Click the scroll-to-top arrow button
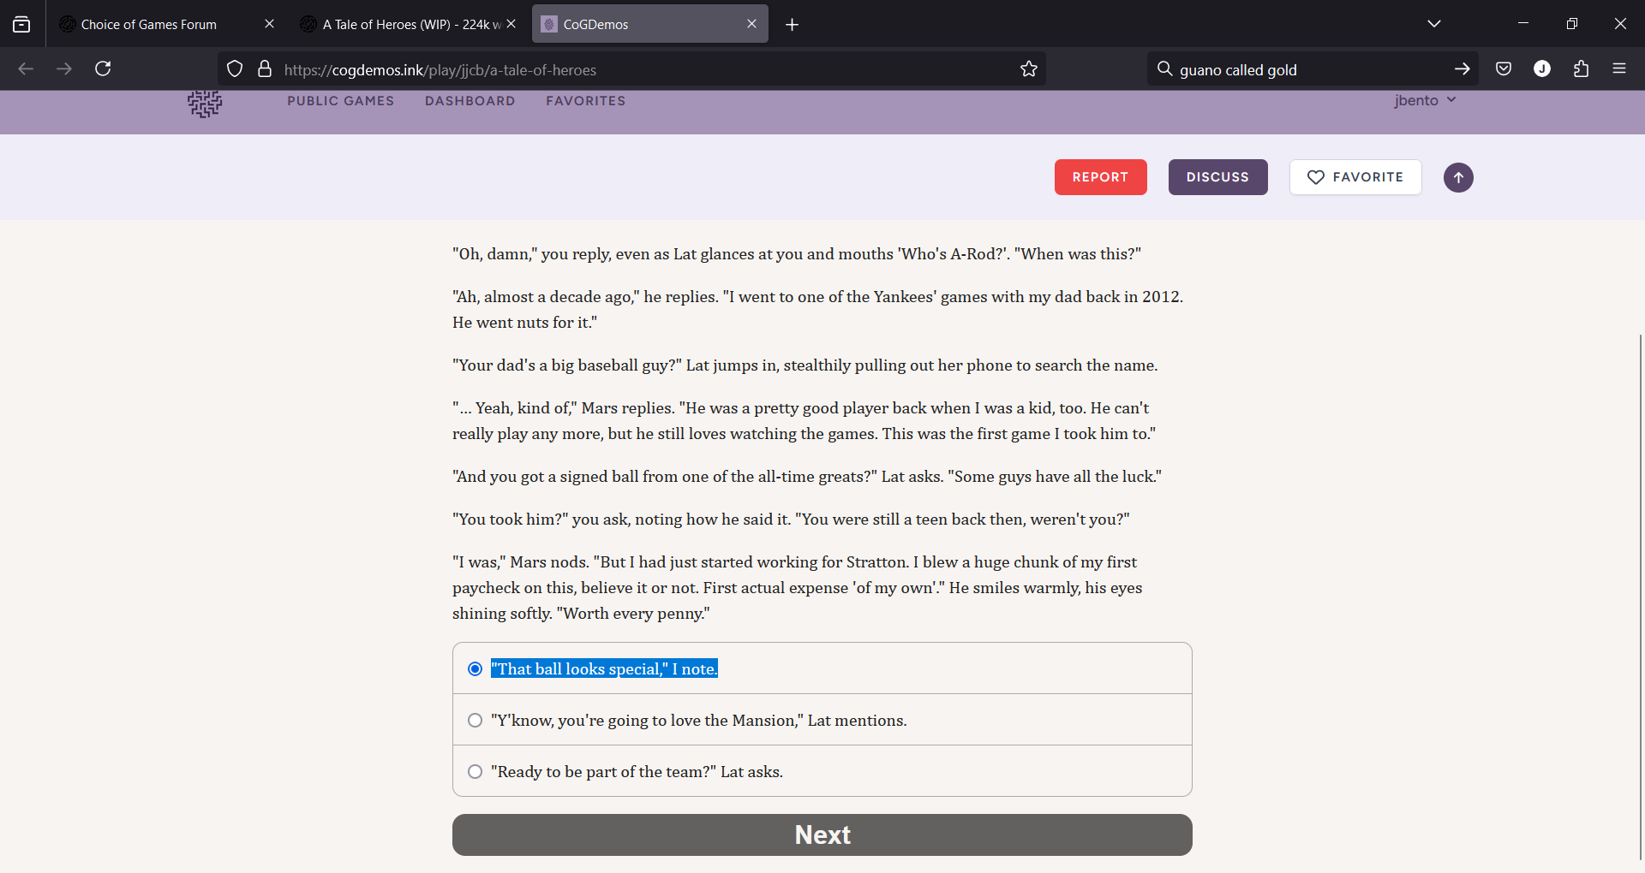 (x=1458, y=178)
